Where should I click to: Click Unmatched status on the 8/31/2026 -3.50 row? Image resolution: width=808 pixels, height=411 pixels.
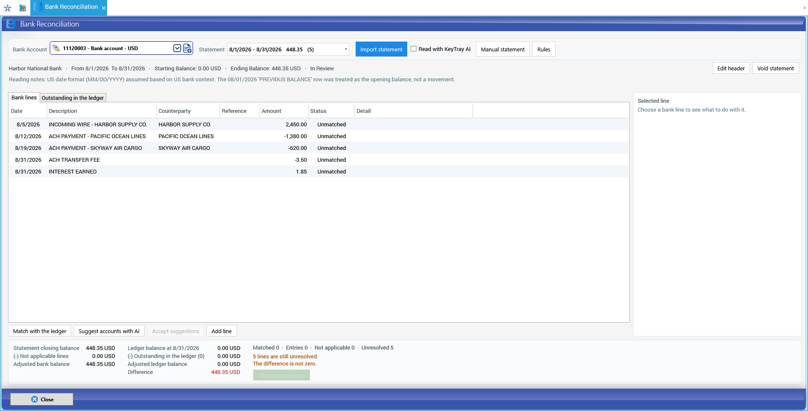[331, 160]
